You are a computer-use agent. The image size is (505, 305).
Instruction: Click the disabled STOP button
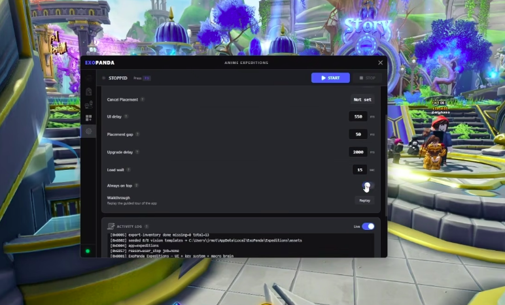pyautogui.click(x=367, y=78)
